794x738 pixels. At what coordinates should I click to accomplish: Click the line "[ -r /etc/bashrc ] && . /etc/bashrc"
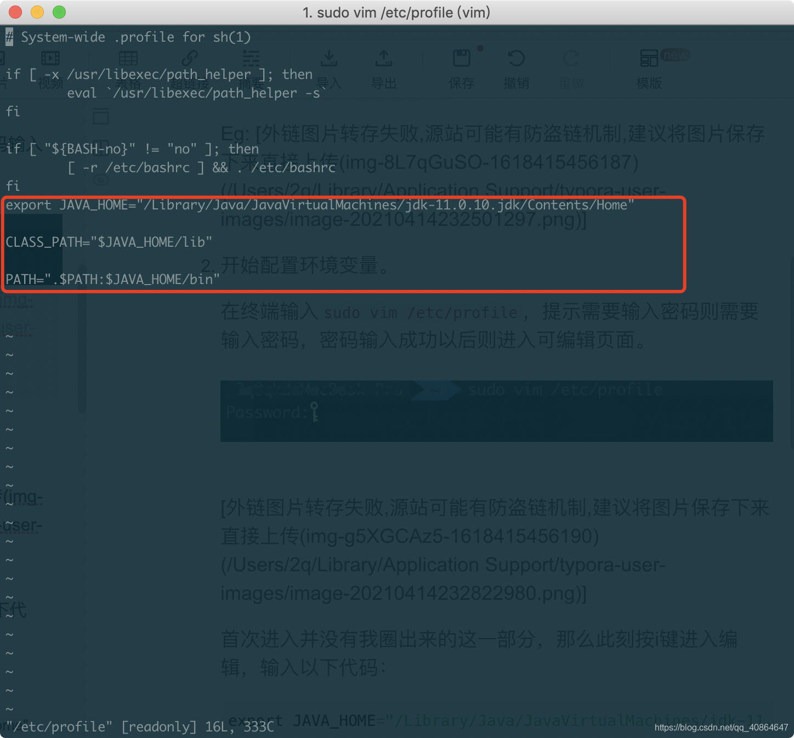pyautogui.click(x=201, y=168)
